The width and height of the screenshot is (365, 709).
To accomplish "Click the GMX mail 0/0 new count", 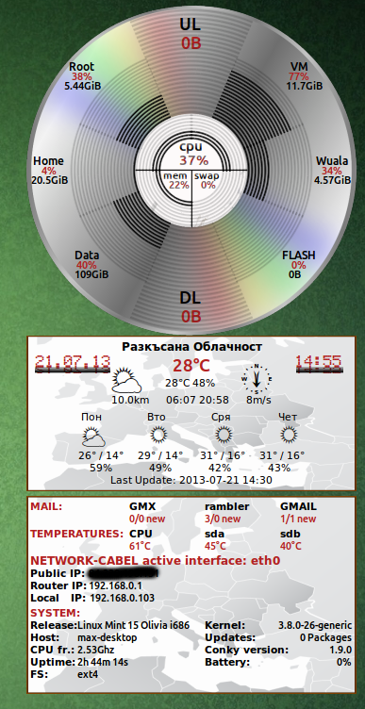I will [147, 519].
